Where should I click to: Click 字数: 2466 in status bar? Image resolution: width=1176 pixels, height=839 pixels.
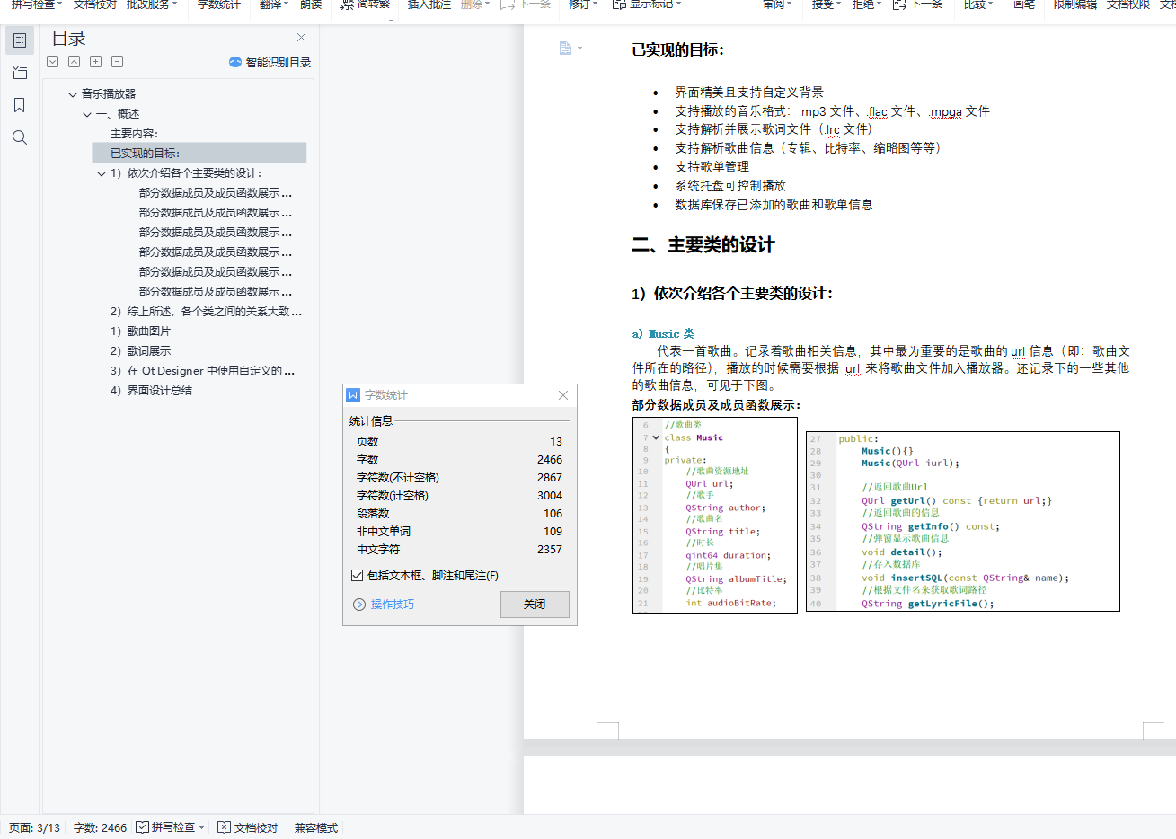coord(100,828)
